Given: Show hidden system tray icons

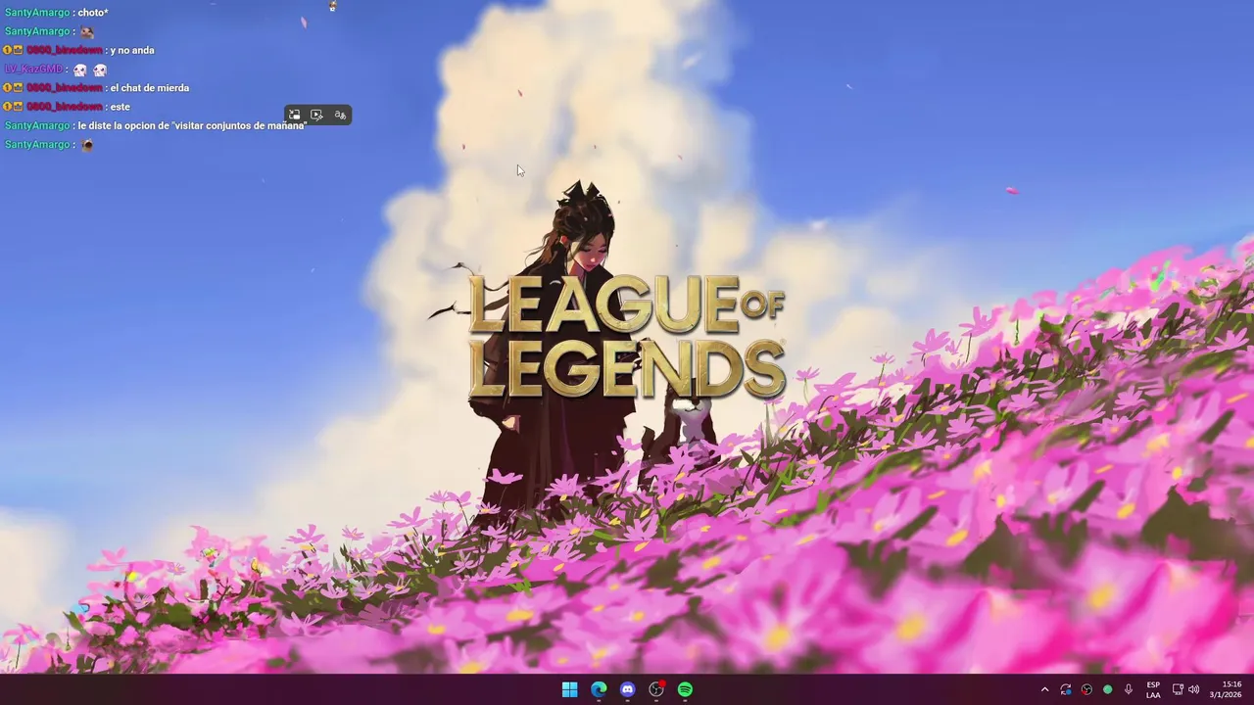Looking at the screenshot, I should coord(1044,689).
